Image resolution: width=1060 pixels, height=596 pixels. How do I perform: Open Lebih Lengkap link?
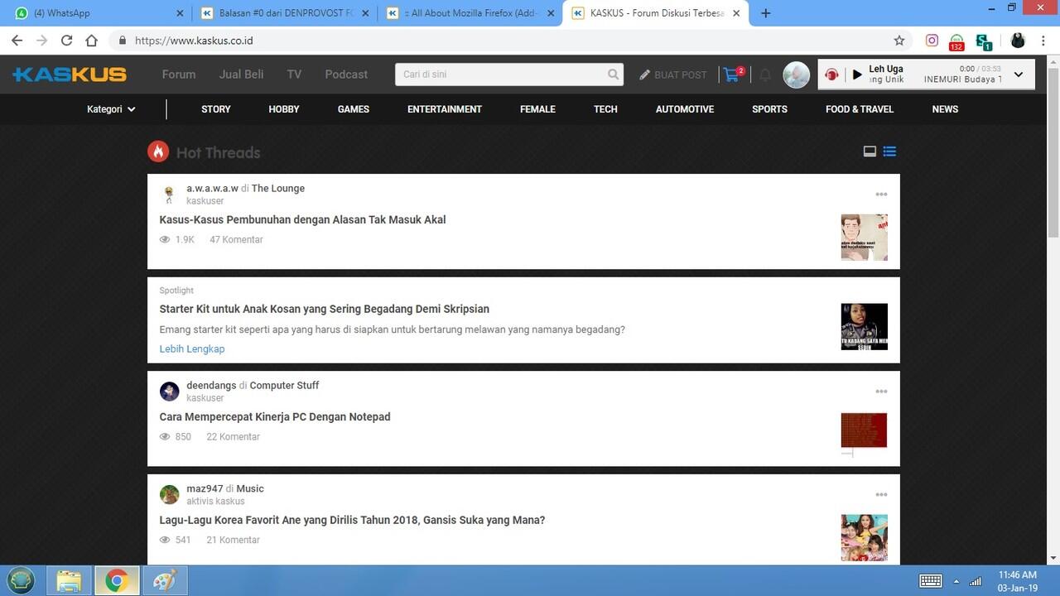[x=192, y=348]
